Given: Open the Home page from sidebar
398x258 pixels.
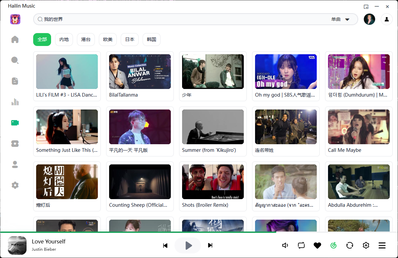Looking at the screenshot, I should pos(15,40).
